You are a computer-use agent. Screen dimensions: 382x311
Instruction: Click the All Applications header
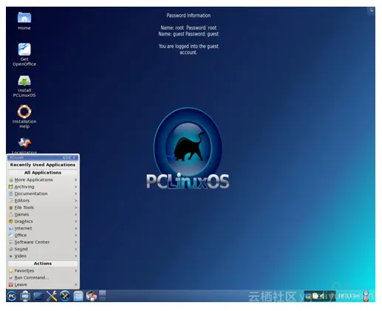43,172
